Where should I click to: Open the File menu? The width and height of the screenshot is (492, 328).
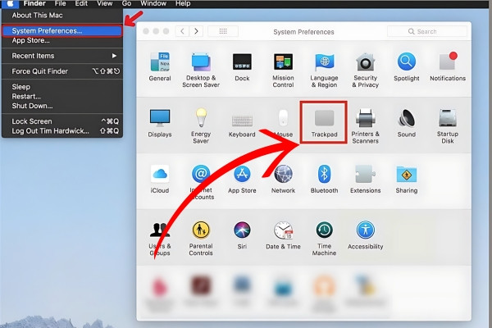click(x=60, y=3)
